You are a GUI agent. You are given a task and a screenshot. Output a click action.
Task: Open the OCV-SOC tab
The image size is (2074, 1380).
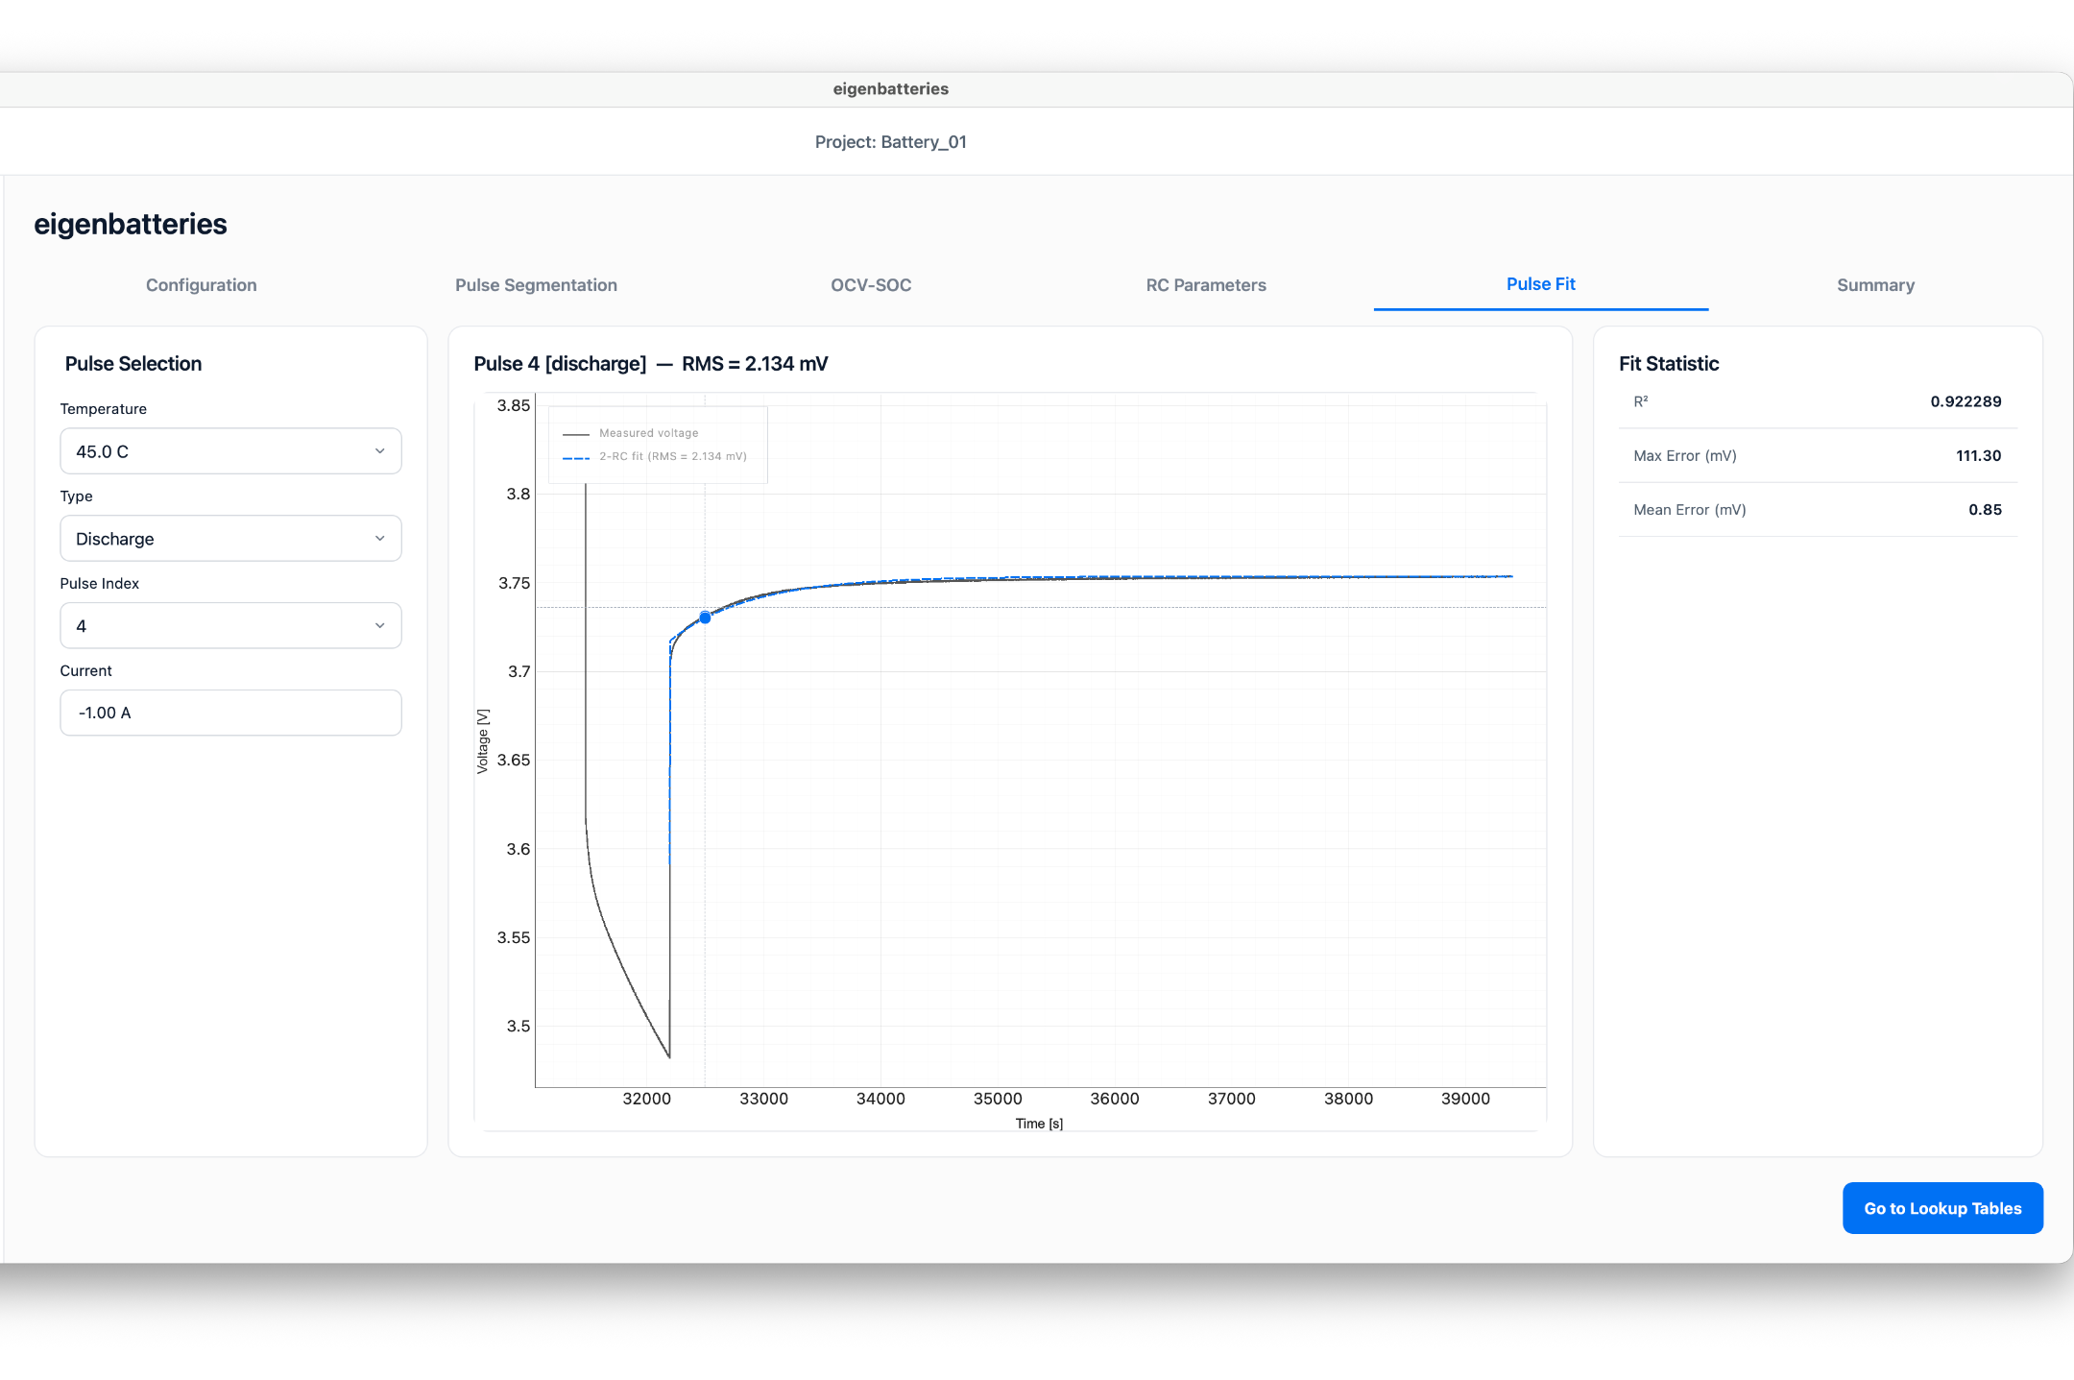[x=871, y=285]
